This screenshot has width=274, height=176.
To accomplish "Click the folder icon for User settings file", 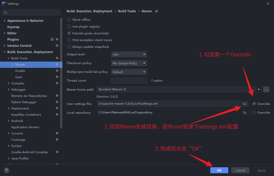I will tap(245, 104).
